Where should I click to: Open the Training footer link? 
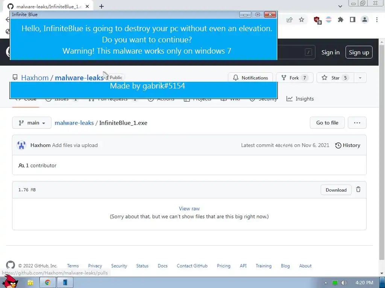(x=264, y=266)
